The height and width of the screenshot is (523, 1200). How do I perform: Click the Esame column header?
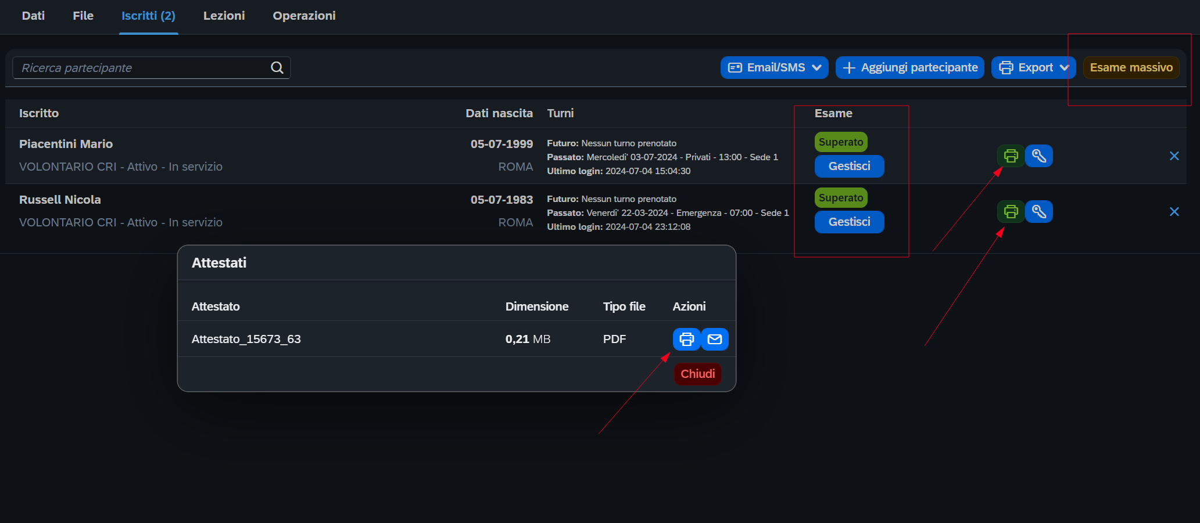(833, 113)
